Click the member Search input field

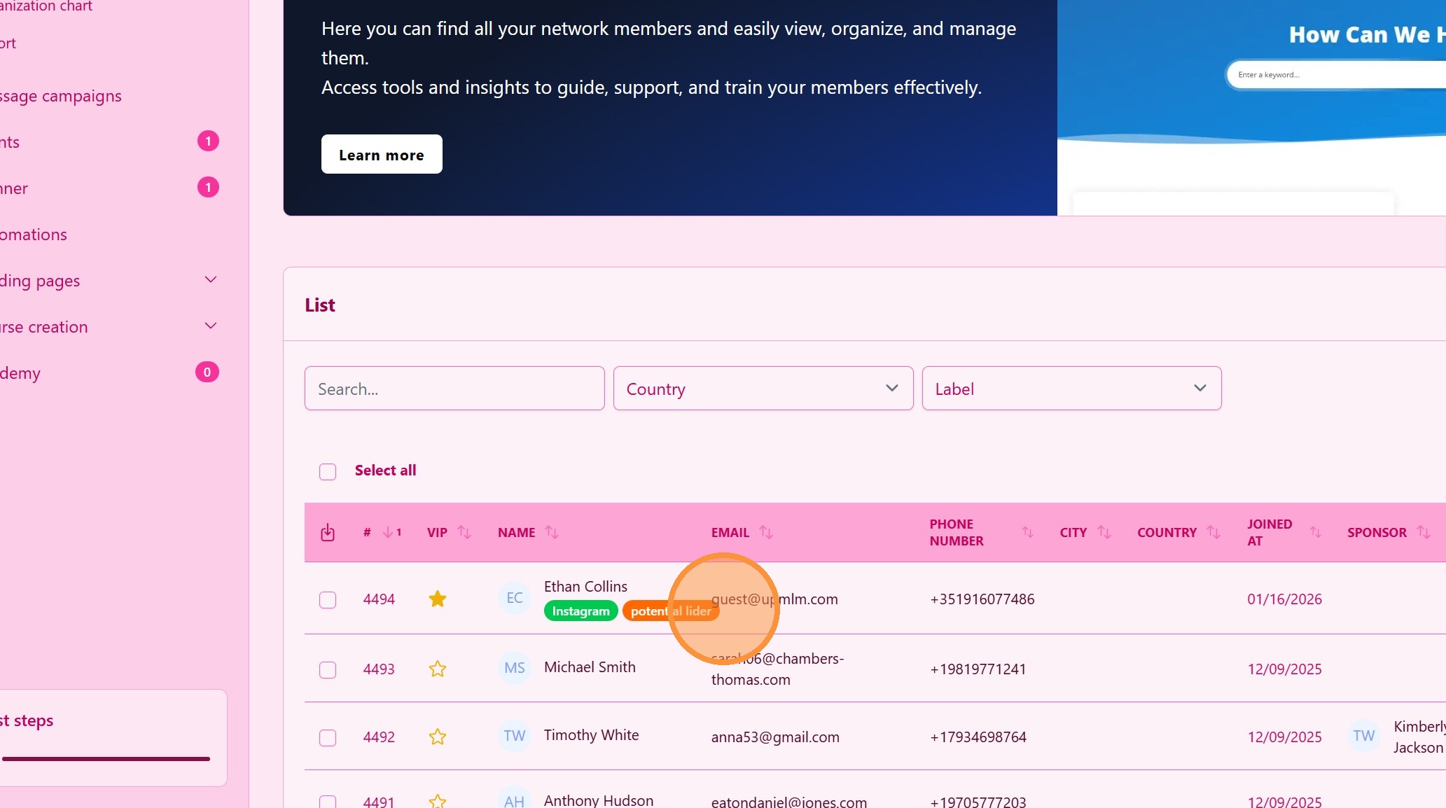pos(454,389)
